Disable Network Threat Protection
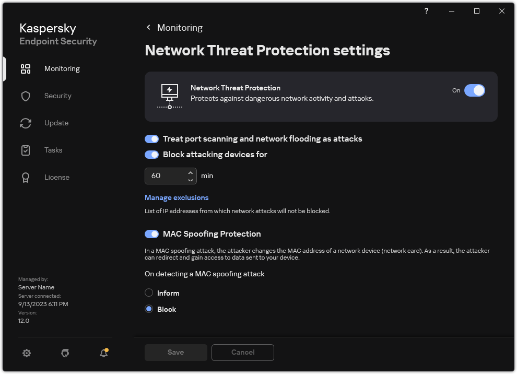517x374 pixels. 475,90
